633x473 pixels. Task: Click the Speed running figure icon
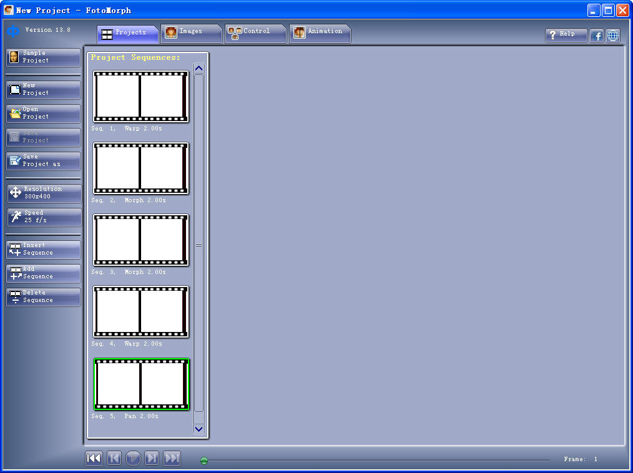click(16, 217)
